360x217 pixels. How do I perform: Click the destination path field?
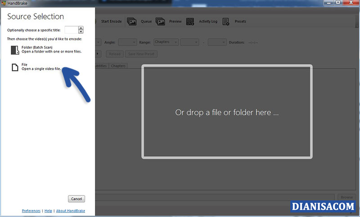215,197
